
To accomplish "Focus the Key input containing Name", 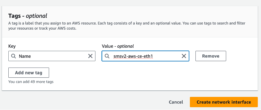I will point(52,56).
